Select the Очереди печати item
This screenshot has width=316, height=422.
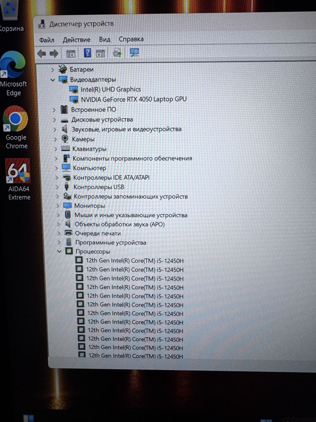(98, 234)
